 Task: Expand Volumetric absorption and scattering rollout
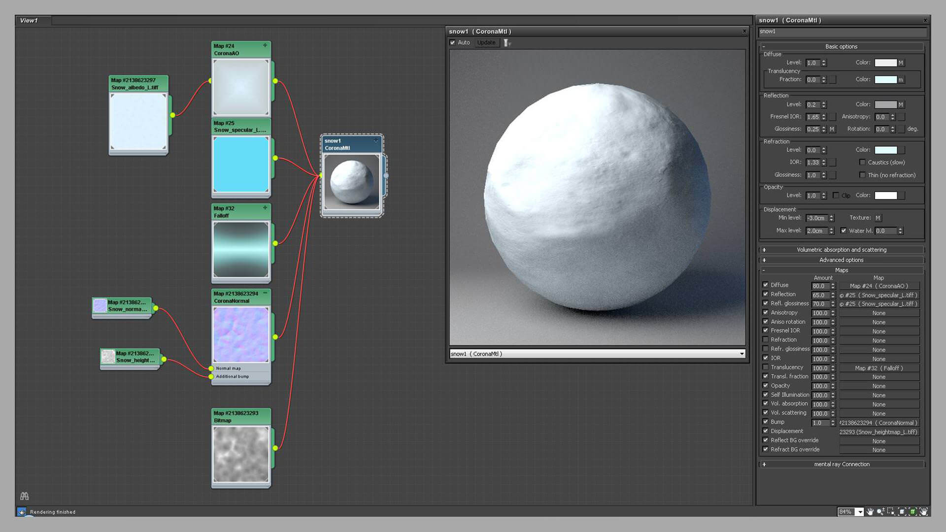coord(842,250)
